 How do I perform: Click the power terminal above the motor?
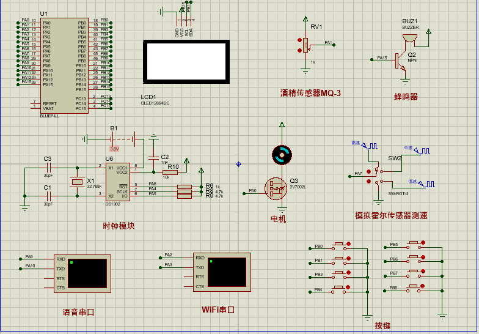(x=282, y=125)
